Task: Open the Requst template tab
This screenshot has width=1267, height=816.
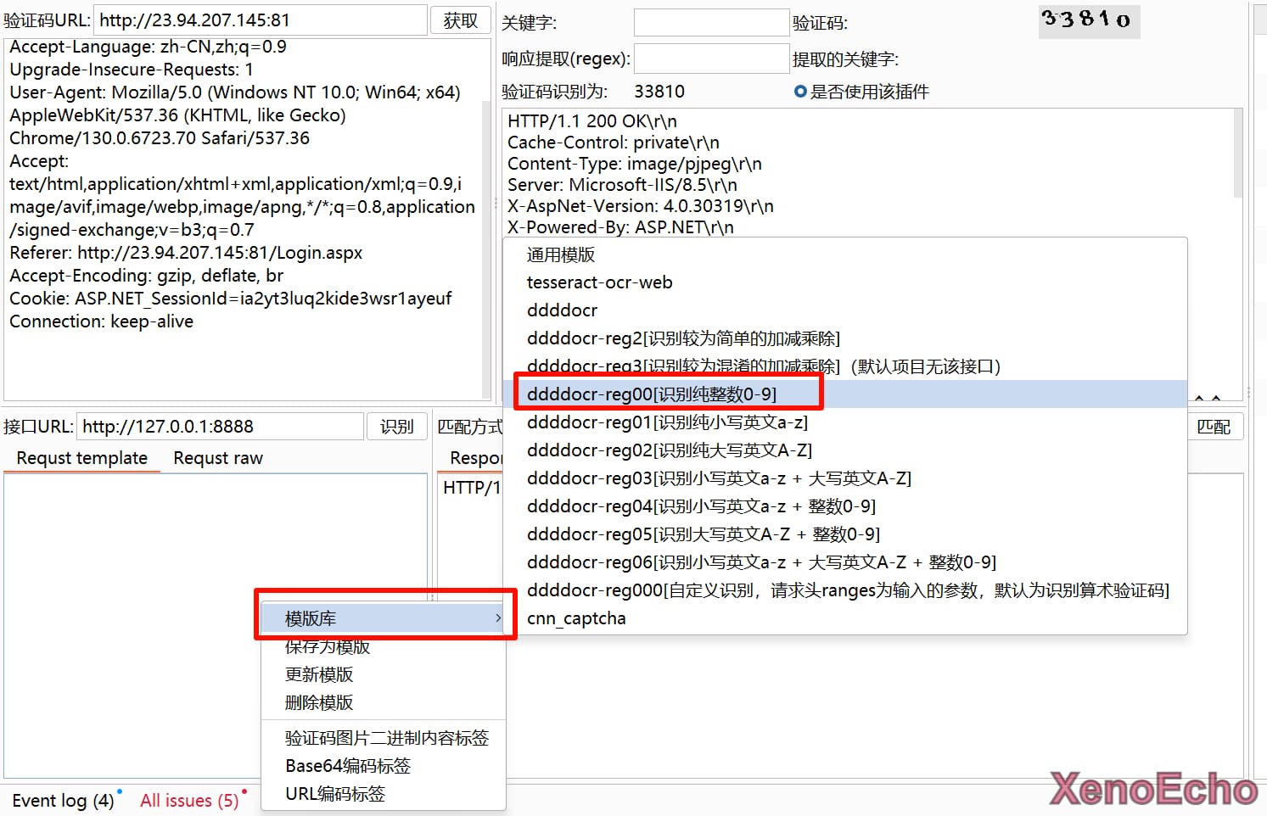Action: coord(81,458)
